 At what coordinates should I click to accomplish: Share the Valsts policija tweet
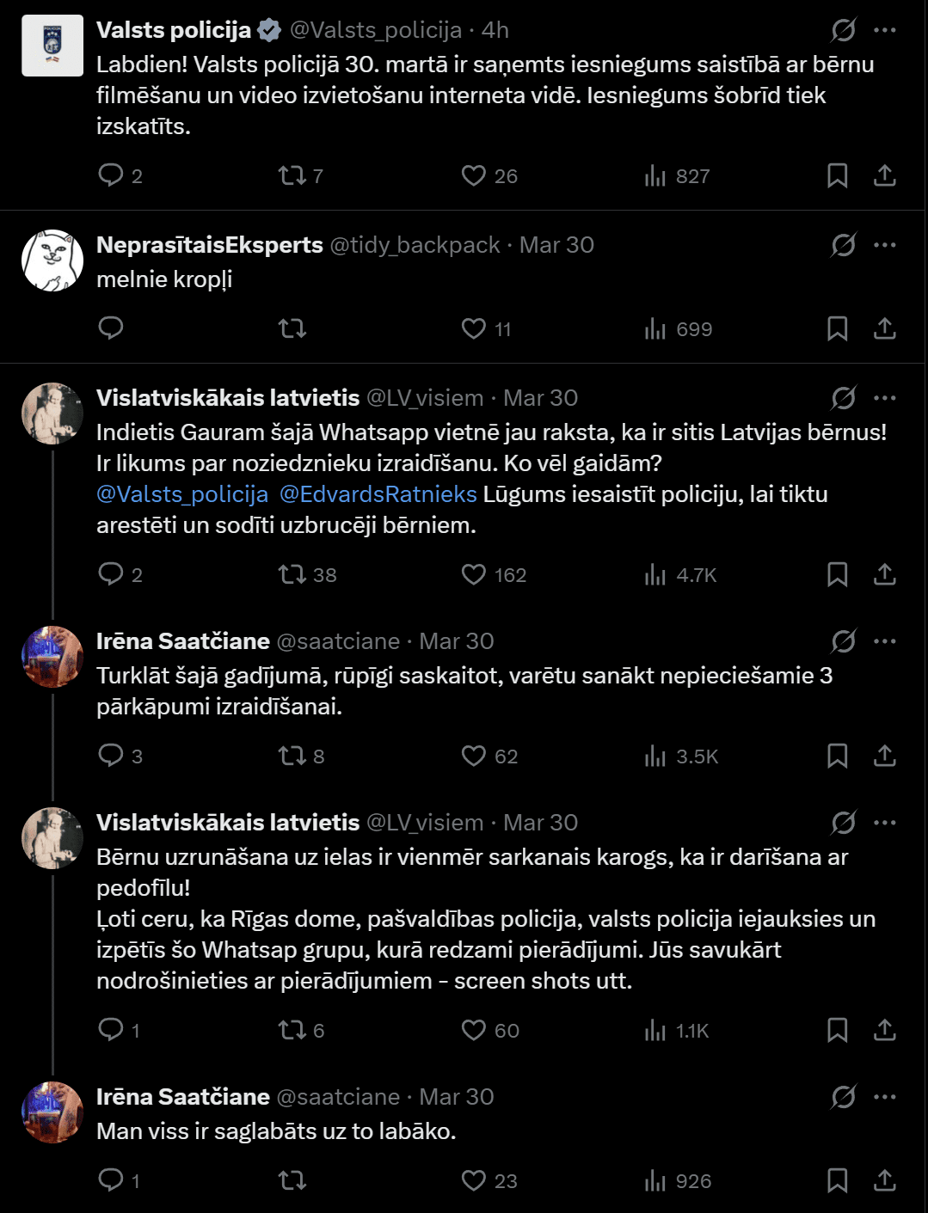[885, 175]
